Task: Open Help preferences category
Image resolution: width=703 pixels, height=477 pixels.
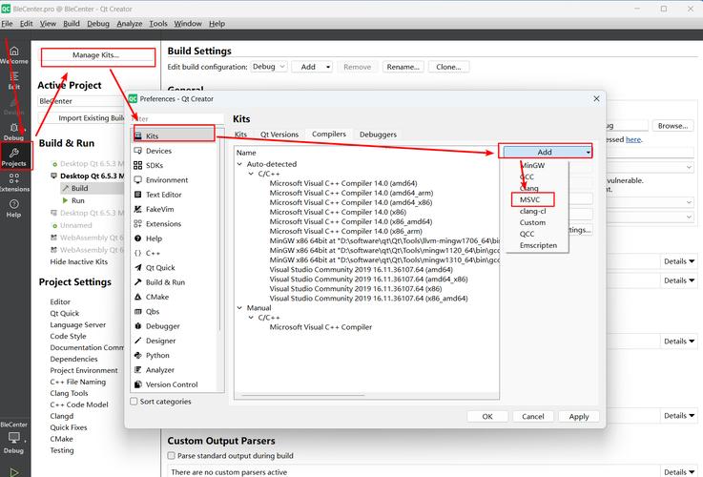Action: tap(174, 238)
